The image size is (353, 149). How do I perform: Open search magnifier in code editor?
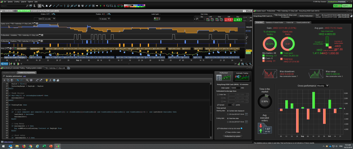(27, 80)
